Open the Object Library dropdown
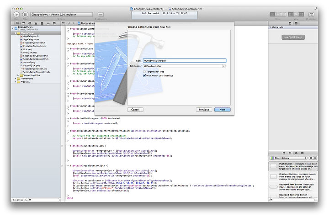 point(288,158)
